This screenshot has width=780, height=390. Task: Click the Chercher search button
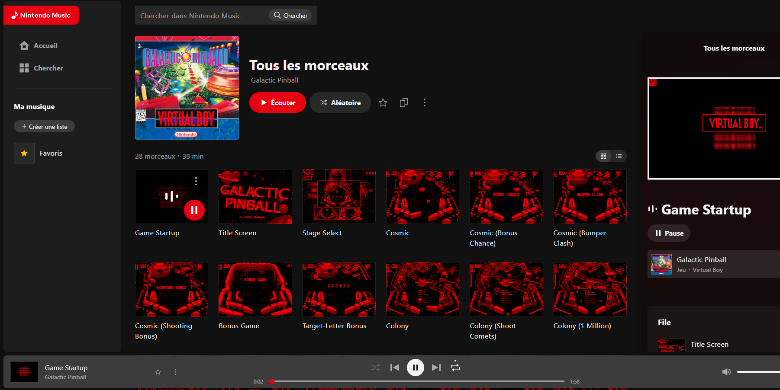point(290,16)
